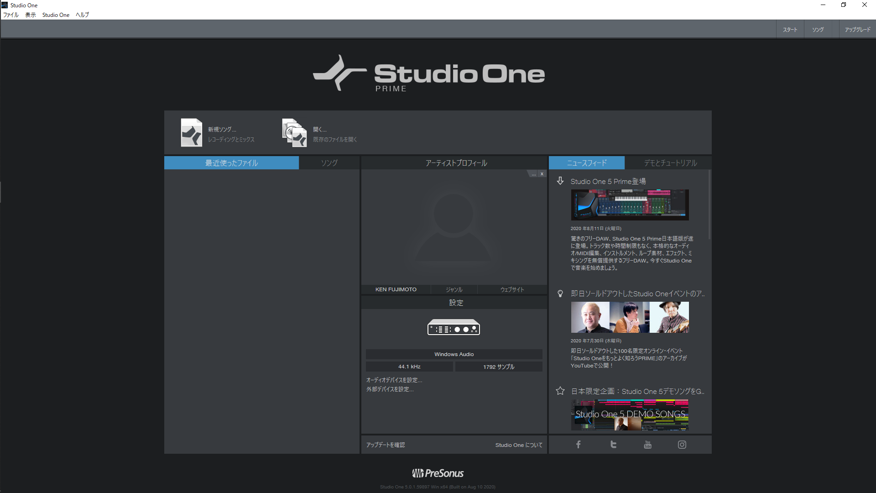Select the デモとチュートリアル tab
The height and width of the screenshot is (493, 876).
[670, 163]
